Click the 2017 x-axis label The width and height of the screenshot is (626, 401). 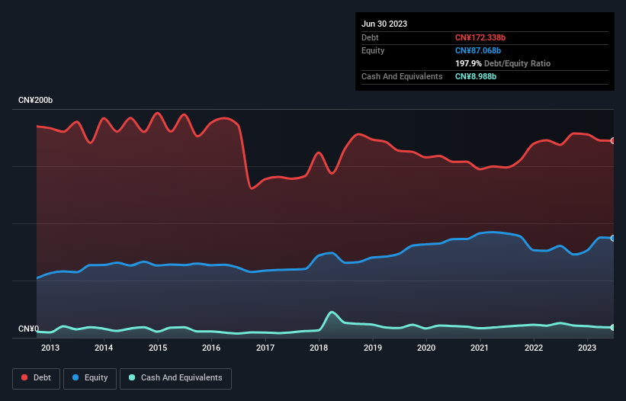265,348
